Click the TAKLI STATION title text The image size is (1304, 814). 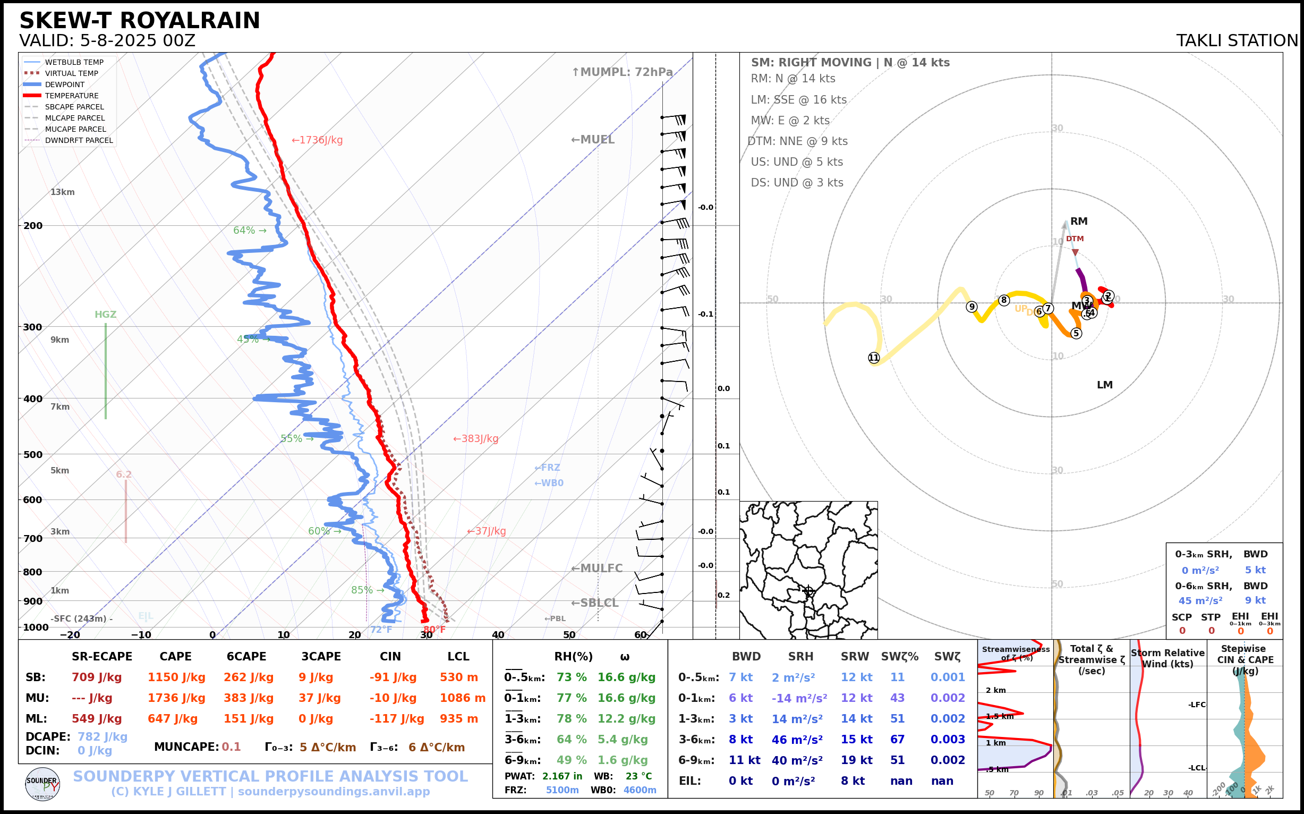[1237, 40]
